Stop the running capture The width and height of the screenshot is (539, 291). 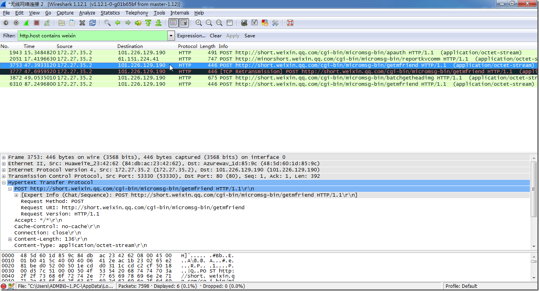click(37, 23)
